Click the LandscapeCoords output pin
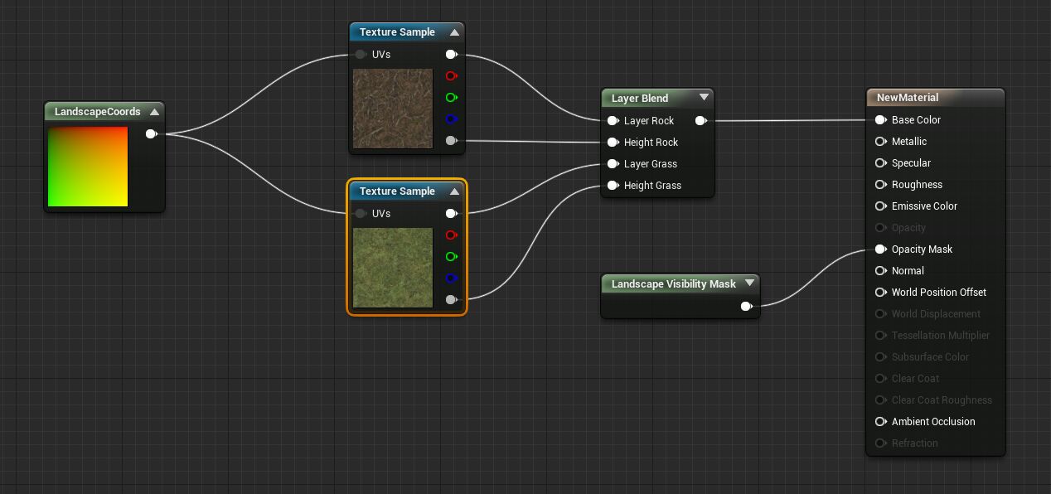Image resolution: width=1051 pixels, height=494 pixels. (x=152, y=134)
